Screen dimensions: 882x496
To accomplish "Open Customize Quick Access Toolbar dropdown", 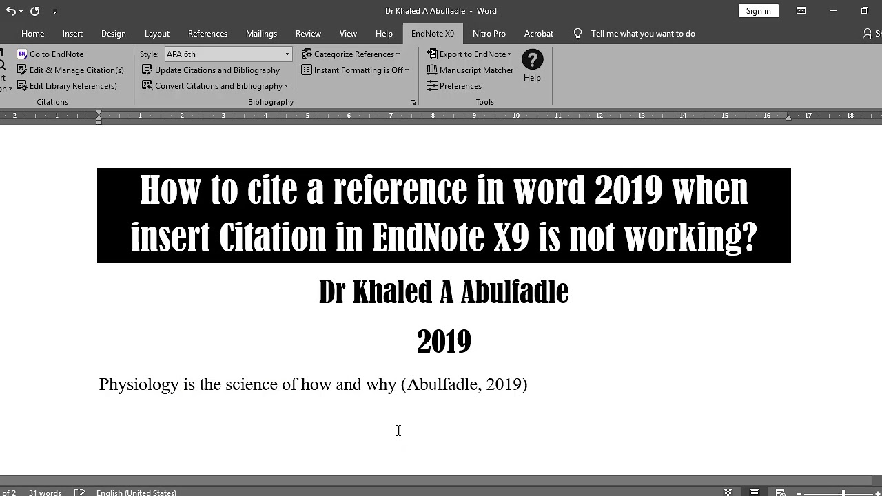I will (54, 11).
